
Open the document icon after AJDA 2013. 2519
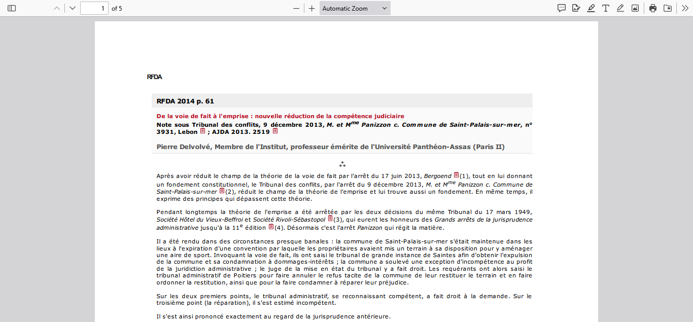[x=275, y=131]
